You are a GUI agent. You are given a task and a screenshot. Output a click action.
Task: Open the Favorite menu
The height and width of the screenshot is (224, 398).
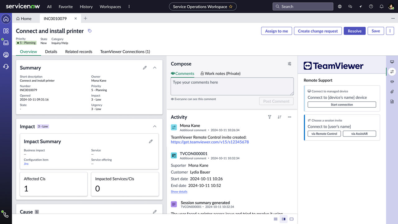(x=66, y=7)
